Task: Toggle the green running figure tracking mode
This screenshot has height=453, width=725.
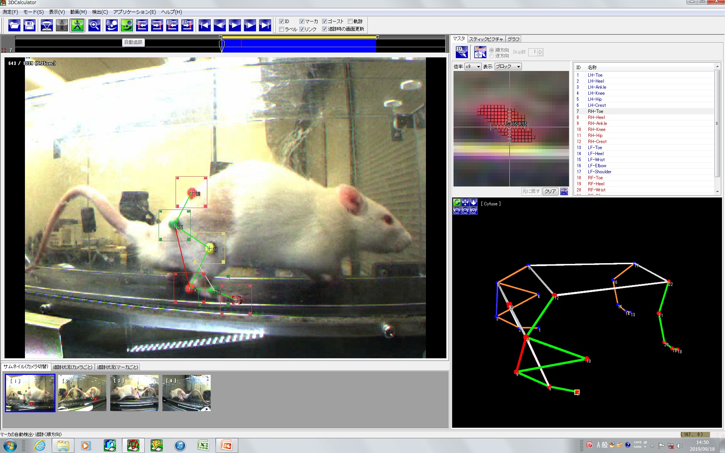Action: coord(77,25)
